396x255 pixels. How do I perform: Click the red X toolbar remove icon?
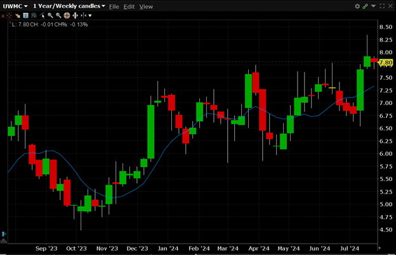[3, 16]
